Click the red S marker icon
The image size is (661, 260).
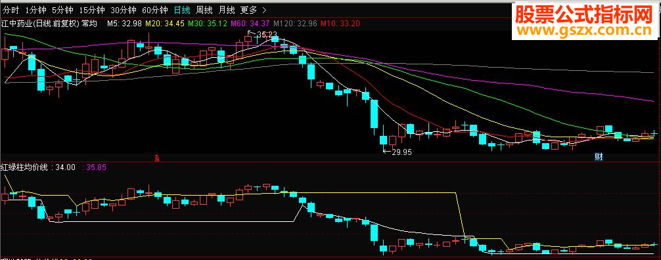pos(157,158)
